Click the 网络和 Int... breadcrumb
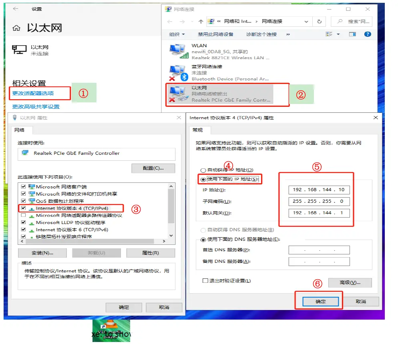398x344 pixels. (237, 21)
